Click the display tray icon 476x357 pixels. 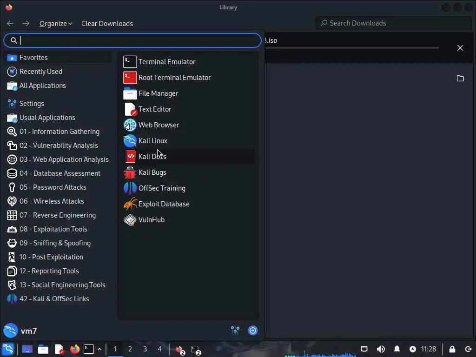click(364, 349)
